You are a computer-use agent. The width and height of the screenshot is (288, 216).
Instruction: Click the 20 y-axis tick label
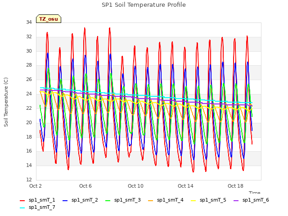[29, 122]
